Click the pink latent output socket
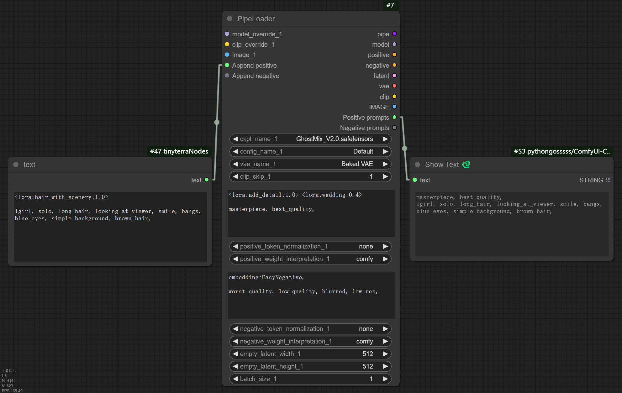The image size is (622, 393). click(394, 76)
